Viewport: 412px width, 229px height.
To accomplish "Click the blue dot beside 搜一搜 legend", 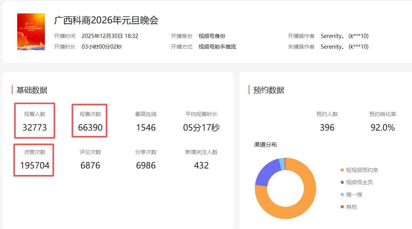I will (342, 195).
